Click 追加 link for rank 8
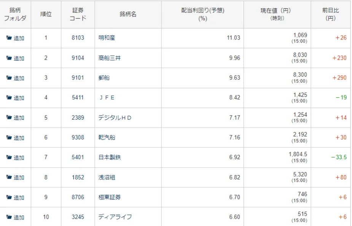This screenshot has height=226, width=352. point(19,178)
